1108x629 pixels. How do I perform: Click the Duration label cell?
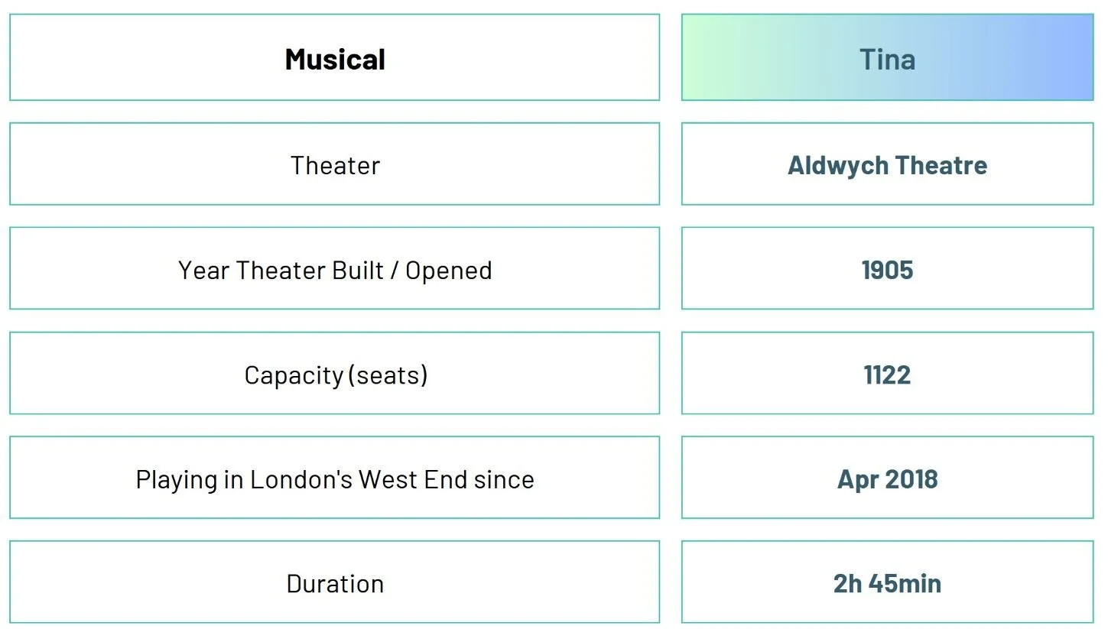point(334,583)
